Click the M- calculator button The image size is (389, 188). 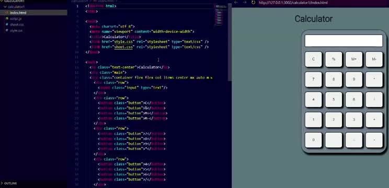(x=374, y=59)
